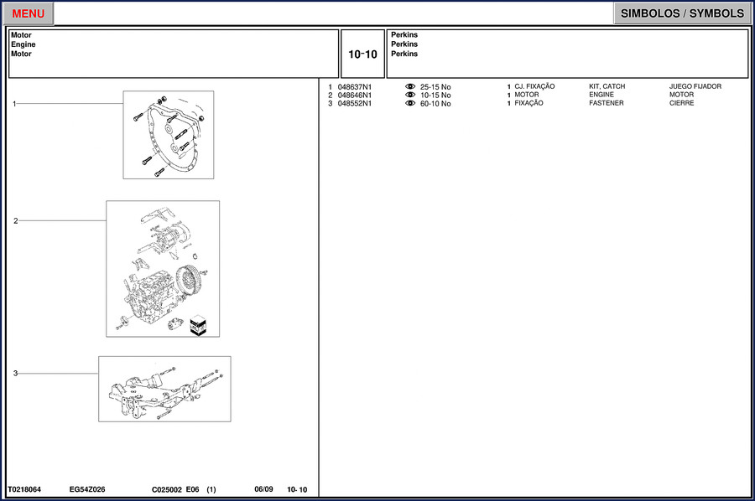Click the EG54Z026 footer code
Screen dimensions: 755x501
point(87,489)
